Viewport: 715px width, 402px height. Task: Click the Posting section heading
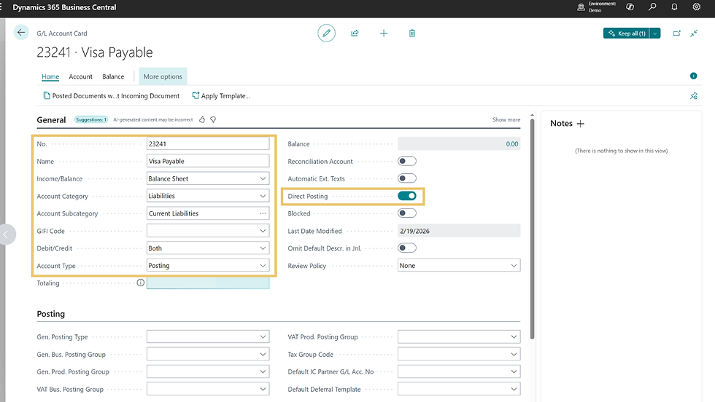coord(50,314)
